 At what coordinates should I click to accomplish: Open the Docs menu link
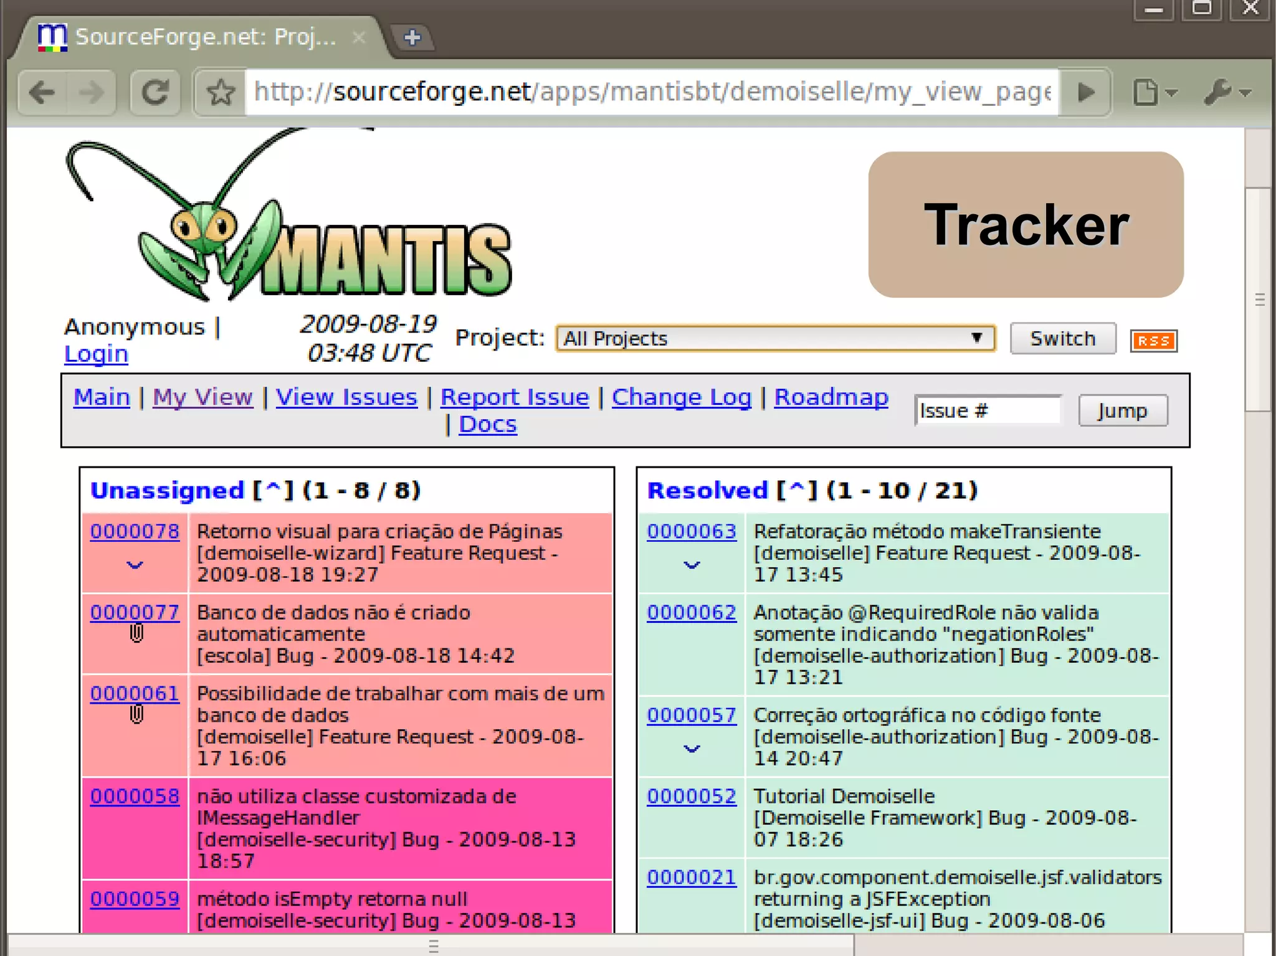[488, 424]
